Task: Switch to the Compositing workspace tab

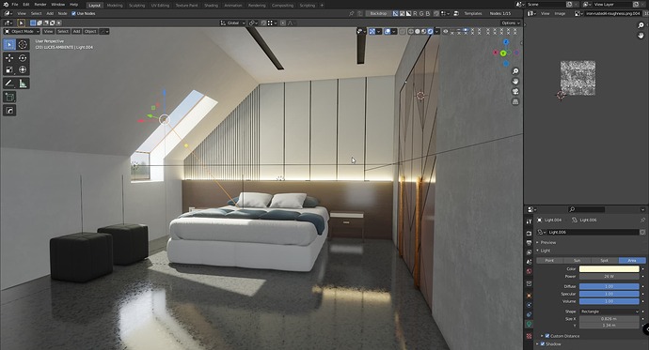Action: 282,6
